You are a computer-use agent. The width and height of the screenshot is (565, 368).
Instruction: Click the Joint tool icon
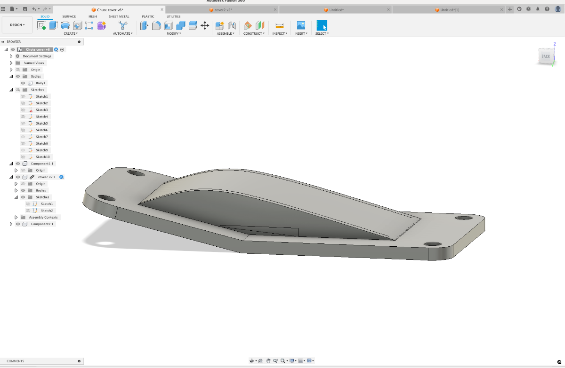pos(232,26)
